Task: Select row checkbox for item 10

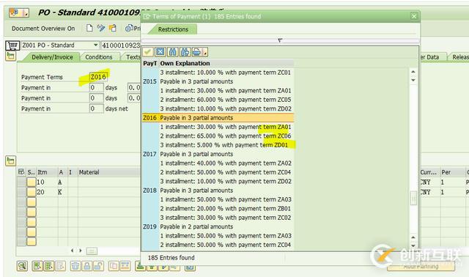Action: pos(32,182)
